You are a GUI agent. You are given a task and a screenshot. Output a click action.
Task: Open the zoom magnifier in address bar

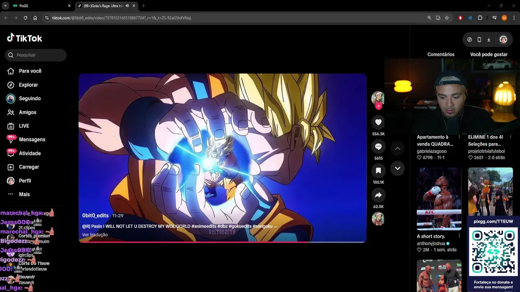429,18
